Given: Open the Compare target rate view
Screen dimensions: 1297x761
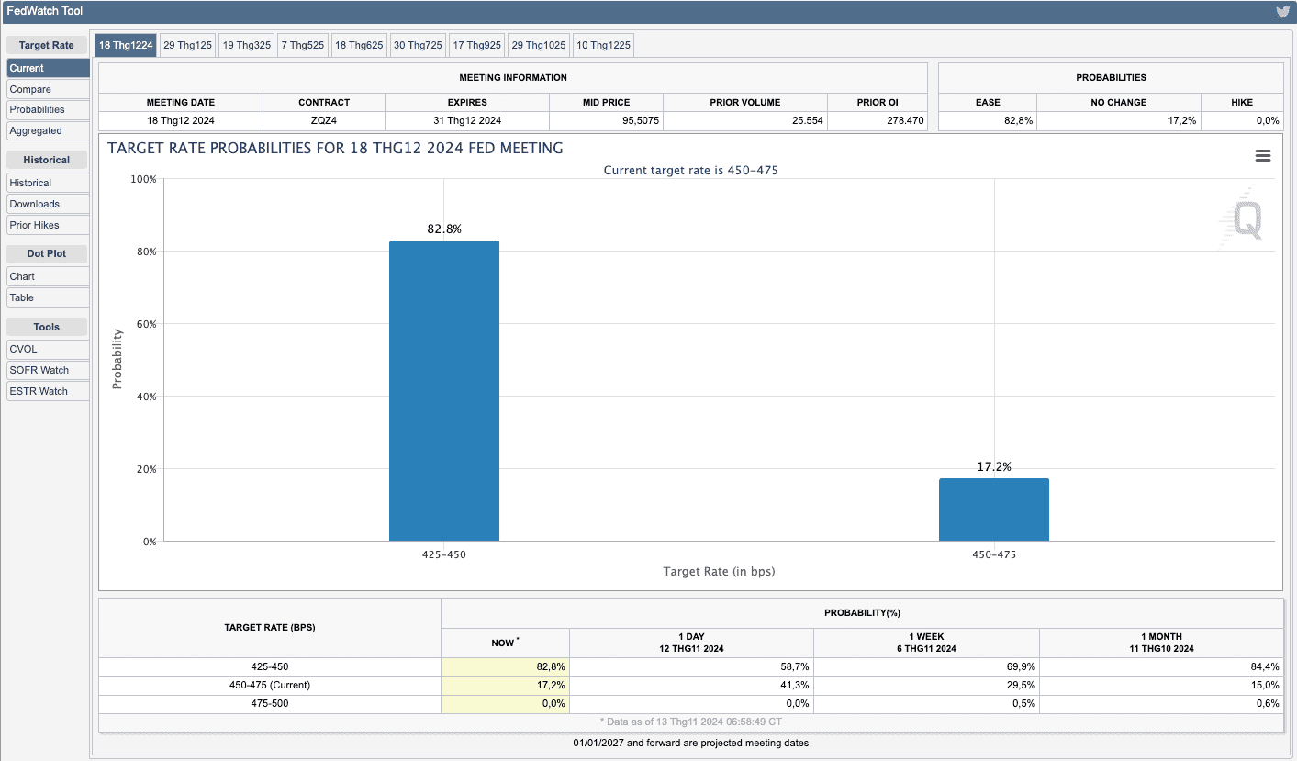Looking at the screenshot, I should [48, 89].
